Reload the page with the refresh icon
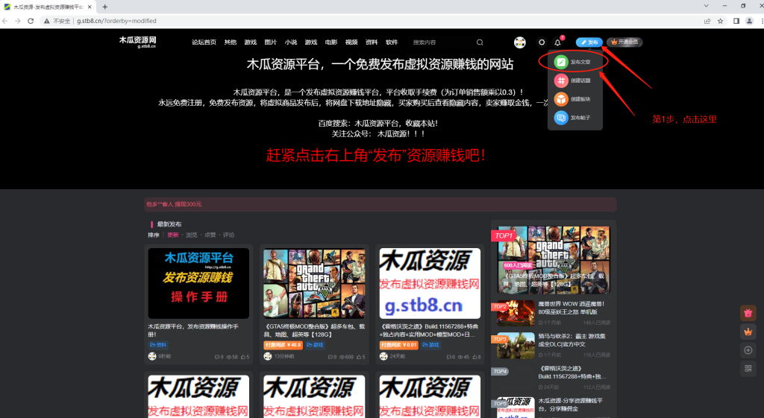Screen dimensions: 764x418 tap(31, 21)
